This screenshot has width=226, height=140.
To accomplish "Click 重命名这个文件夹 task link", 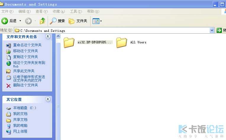I will [x=27, y=45].
